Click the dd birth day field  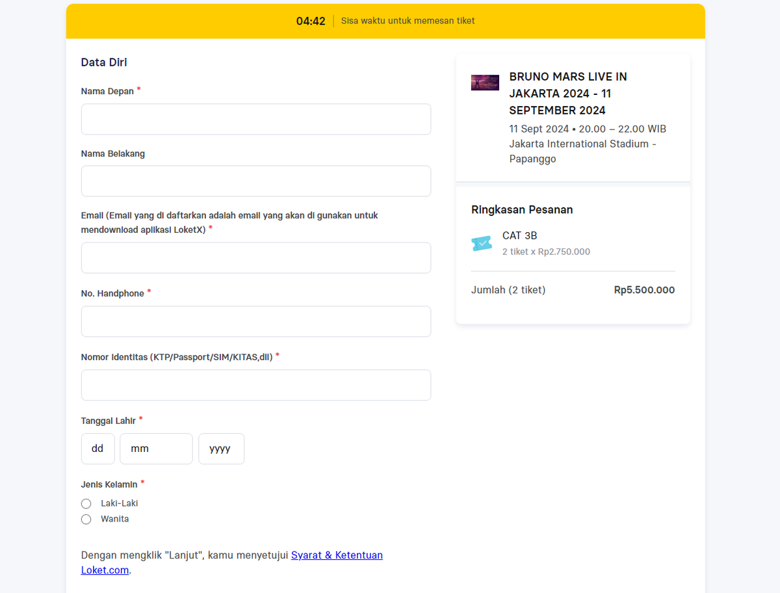pos(98,449)
